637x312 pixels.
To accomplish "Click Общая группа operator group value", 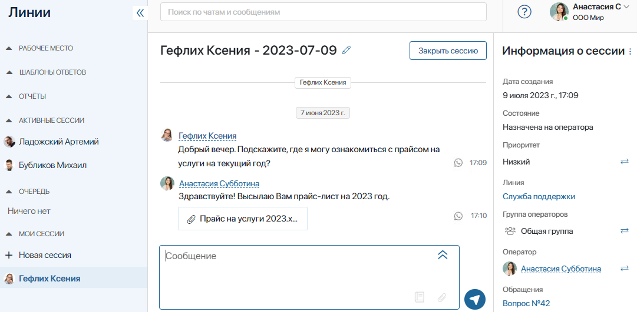I will point(547,232).
